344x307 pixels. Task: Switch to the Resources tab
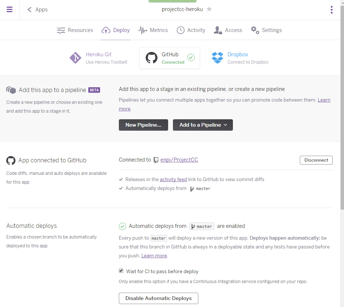coord(75,30)
